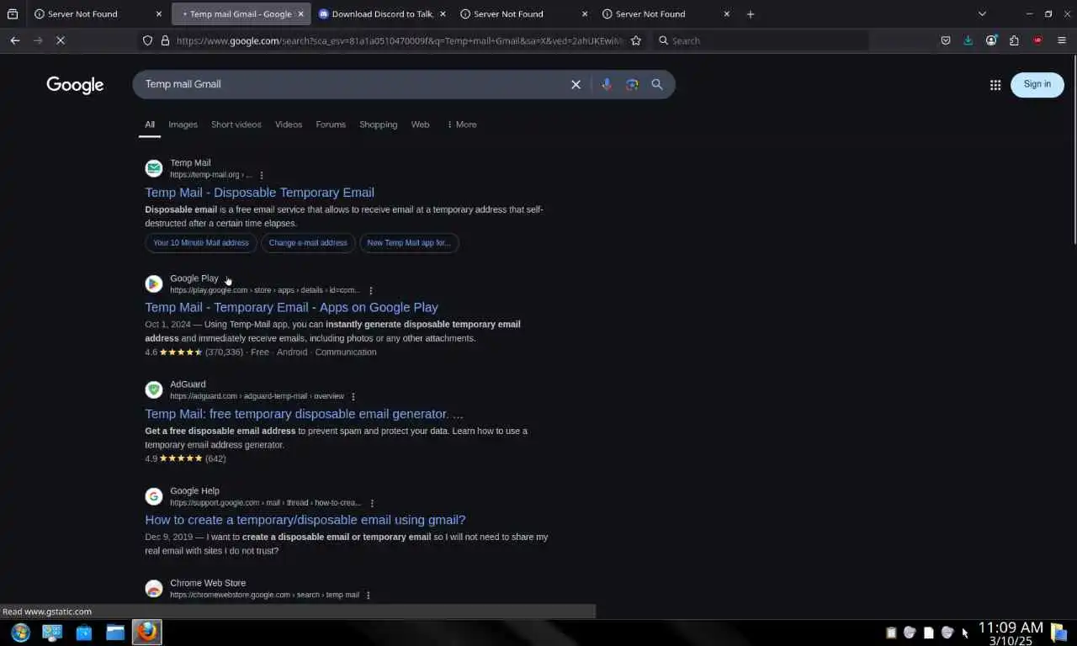Screen dimensions: 1077x646
Task: Open the Pocket save icon
Action: click(946, 40)
